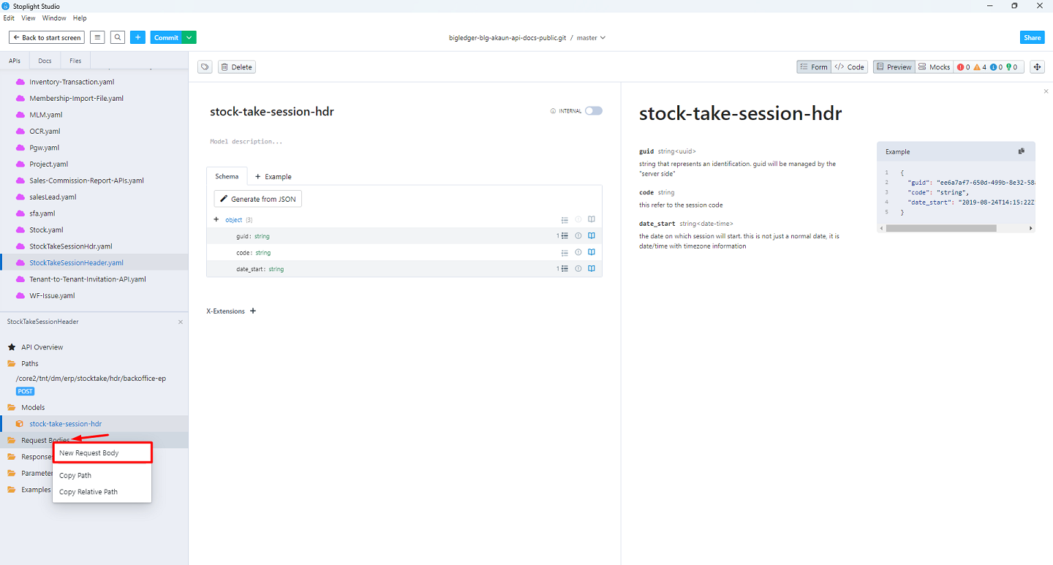
Task: Open validations list icon for date_start row
Action: (565, 269)
